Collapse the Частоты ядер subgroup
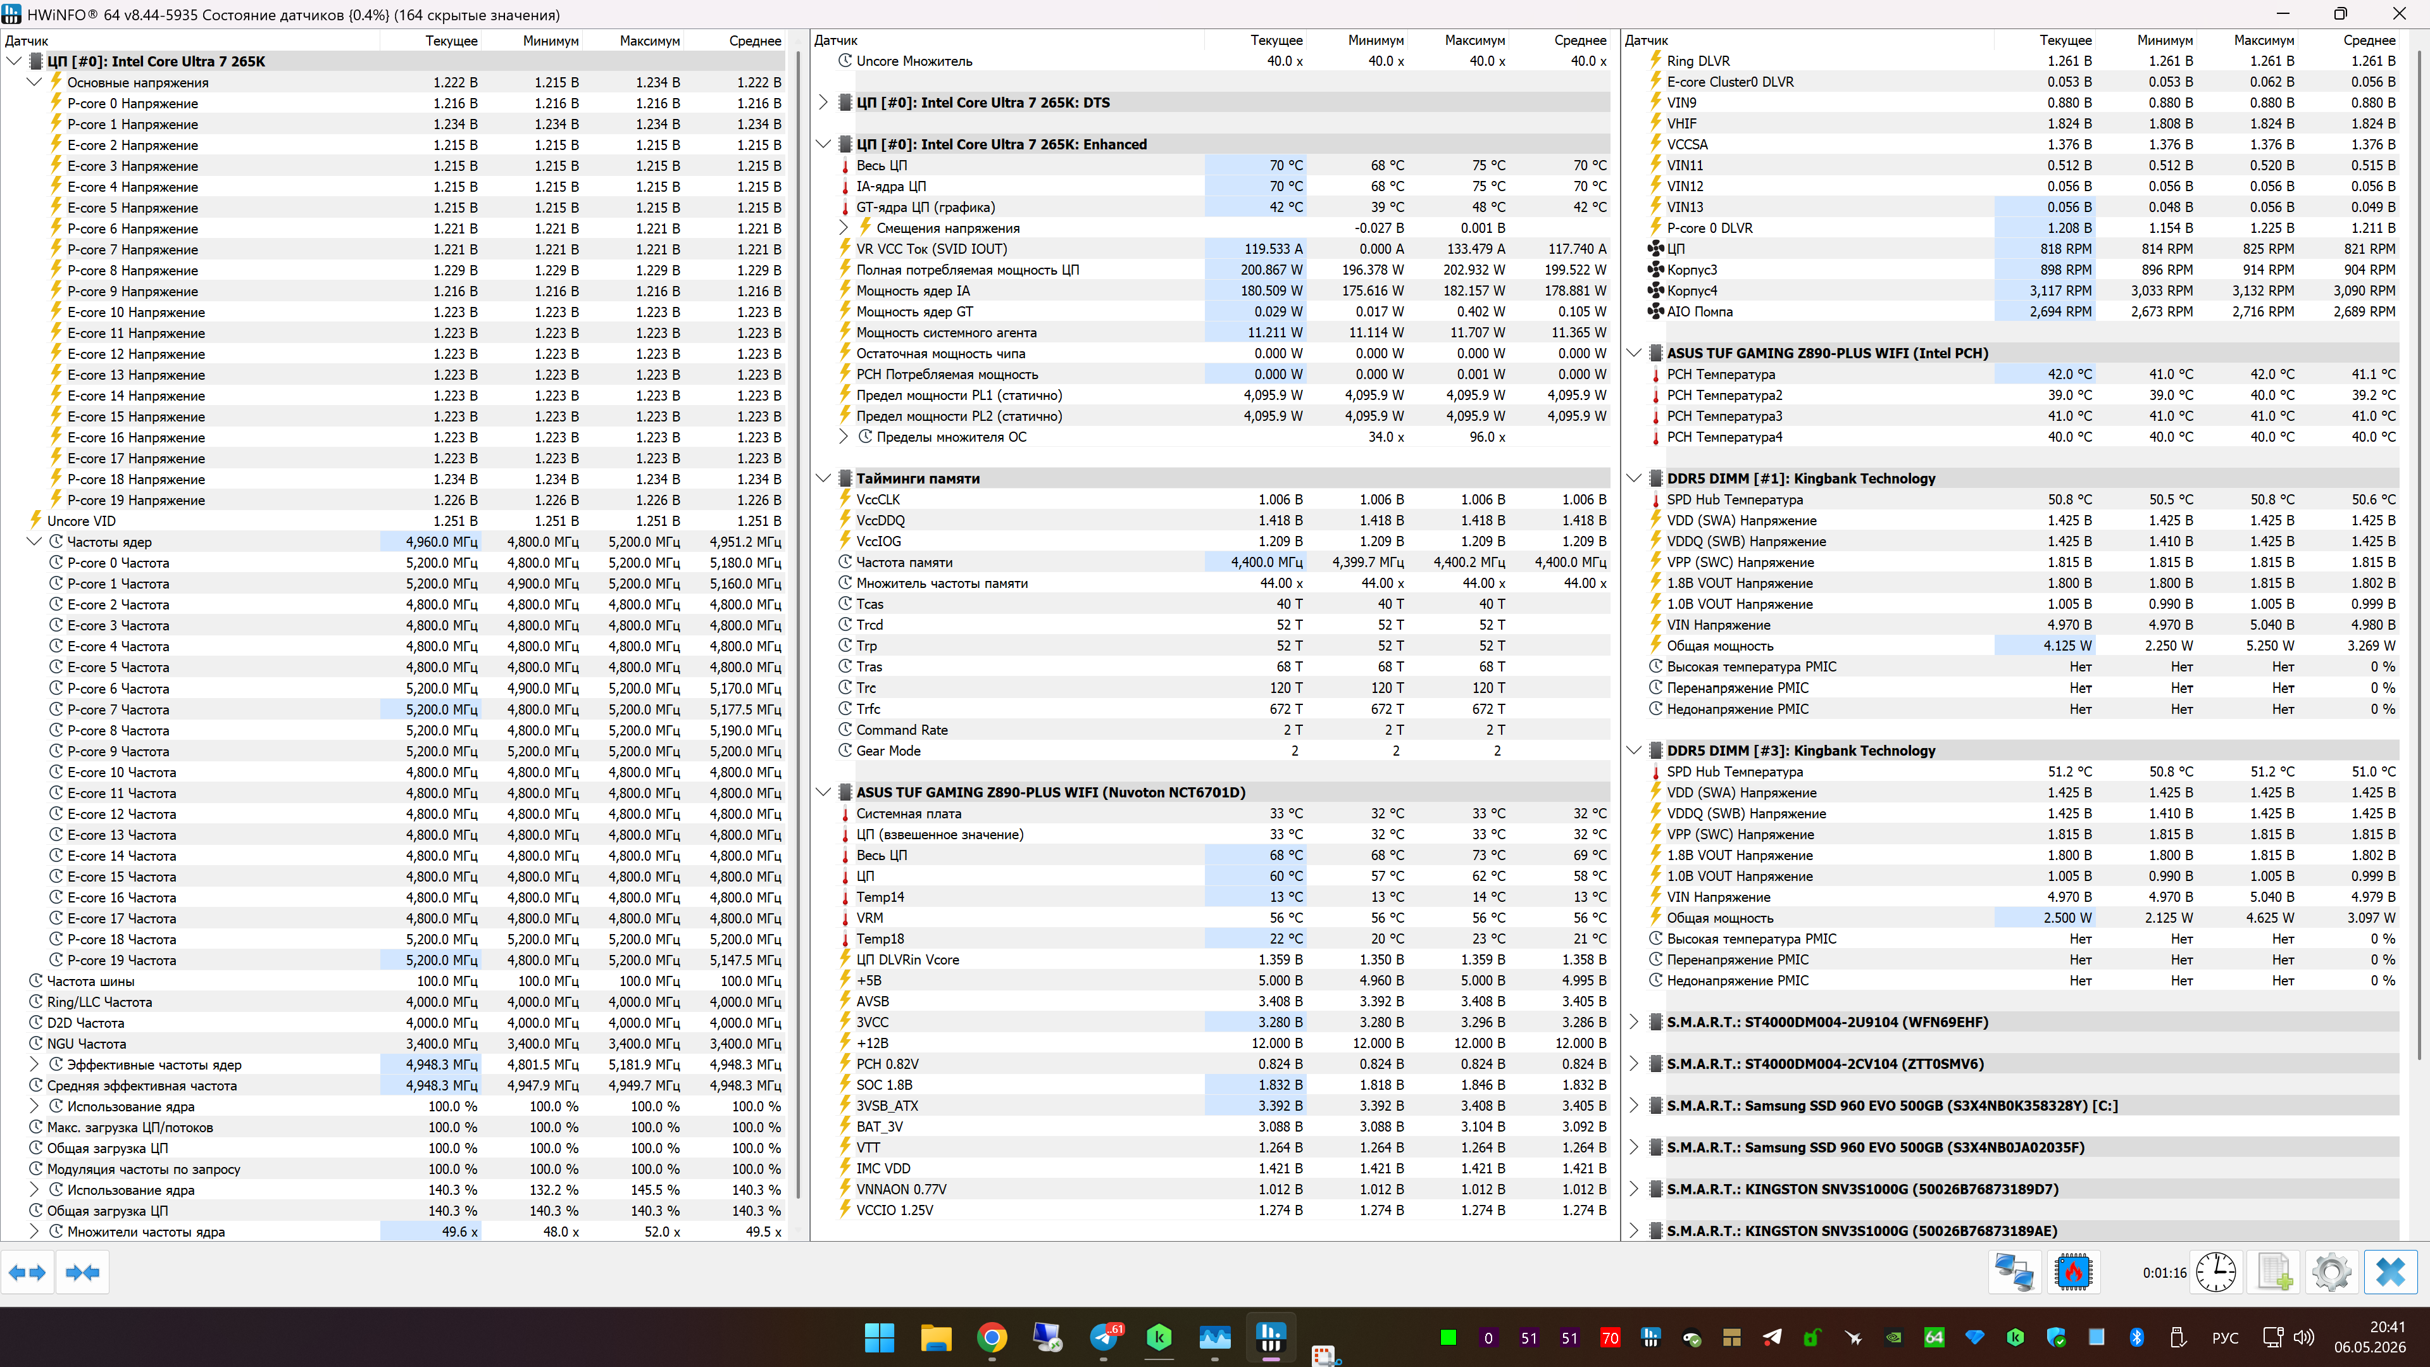Screen dimensions: 2430x1367 tap(34, 542)
